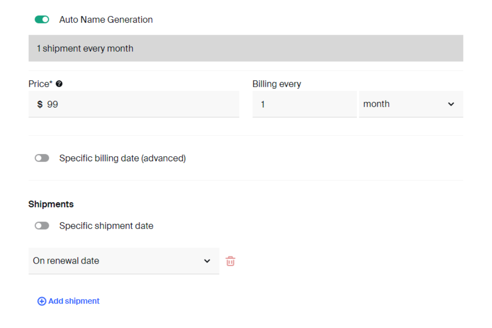
Task: Click the Specific shipment date label
Action: click(106, 226)
